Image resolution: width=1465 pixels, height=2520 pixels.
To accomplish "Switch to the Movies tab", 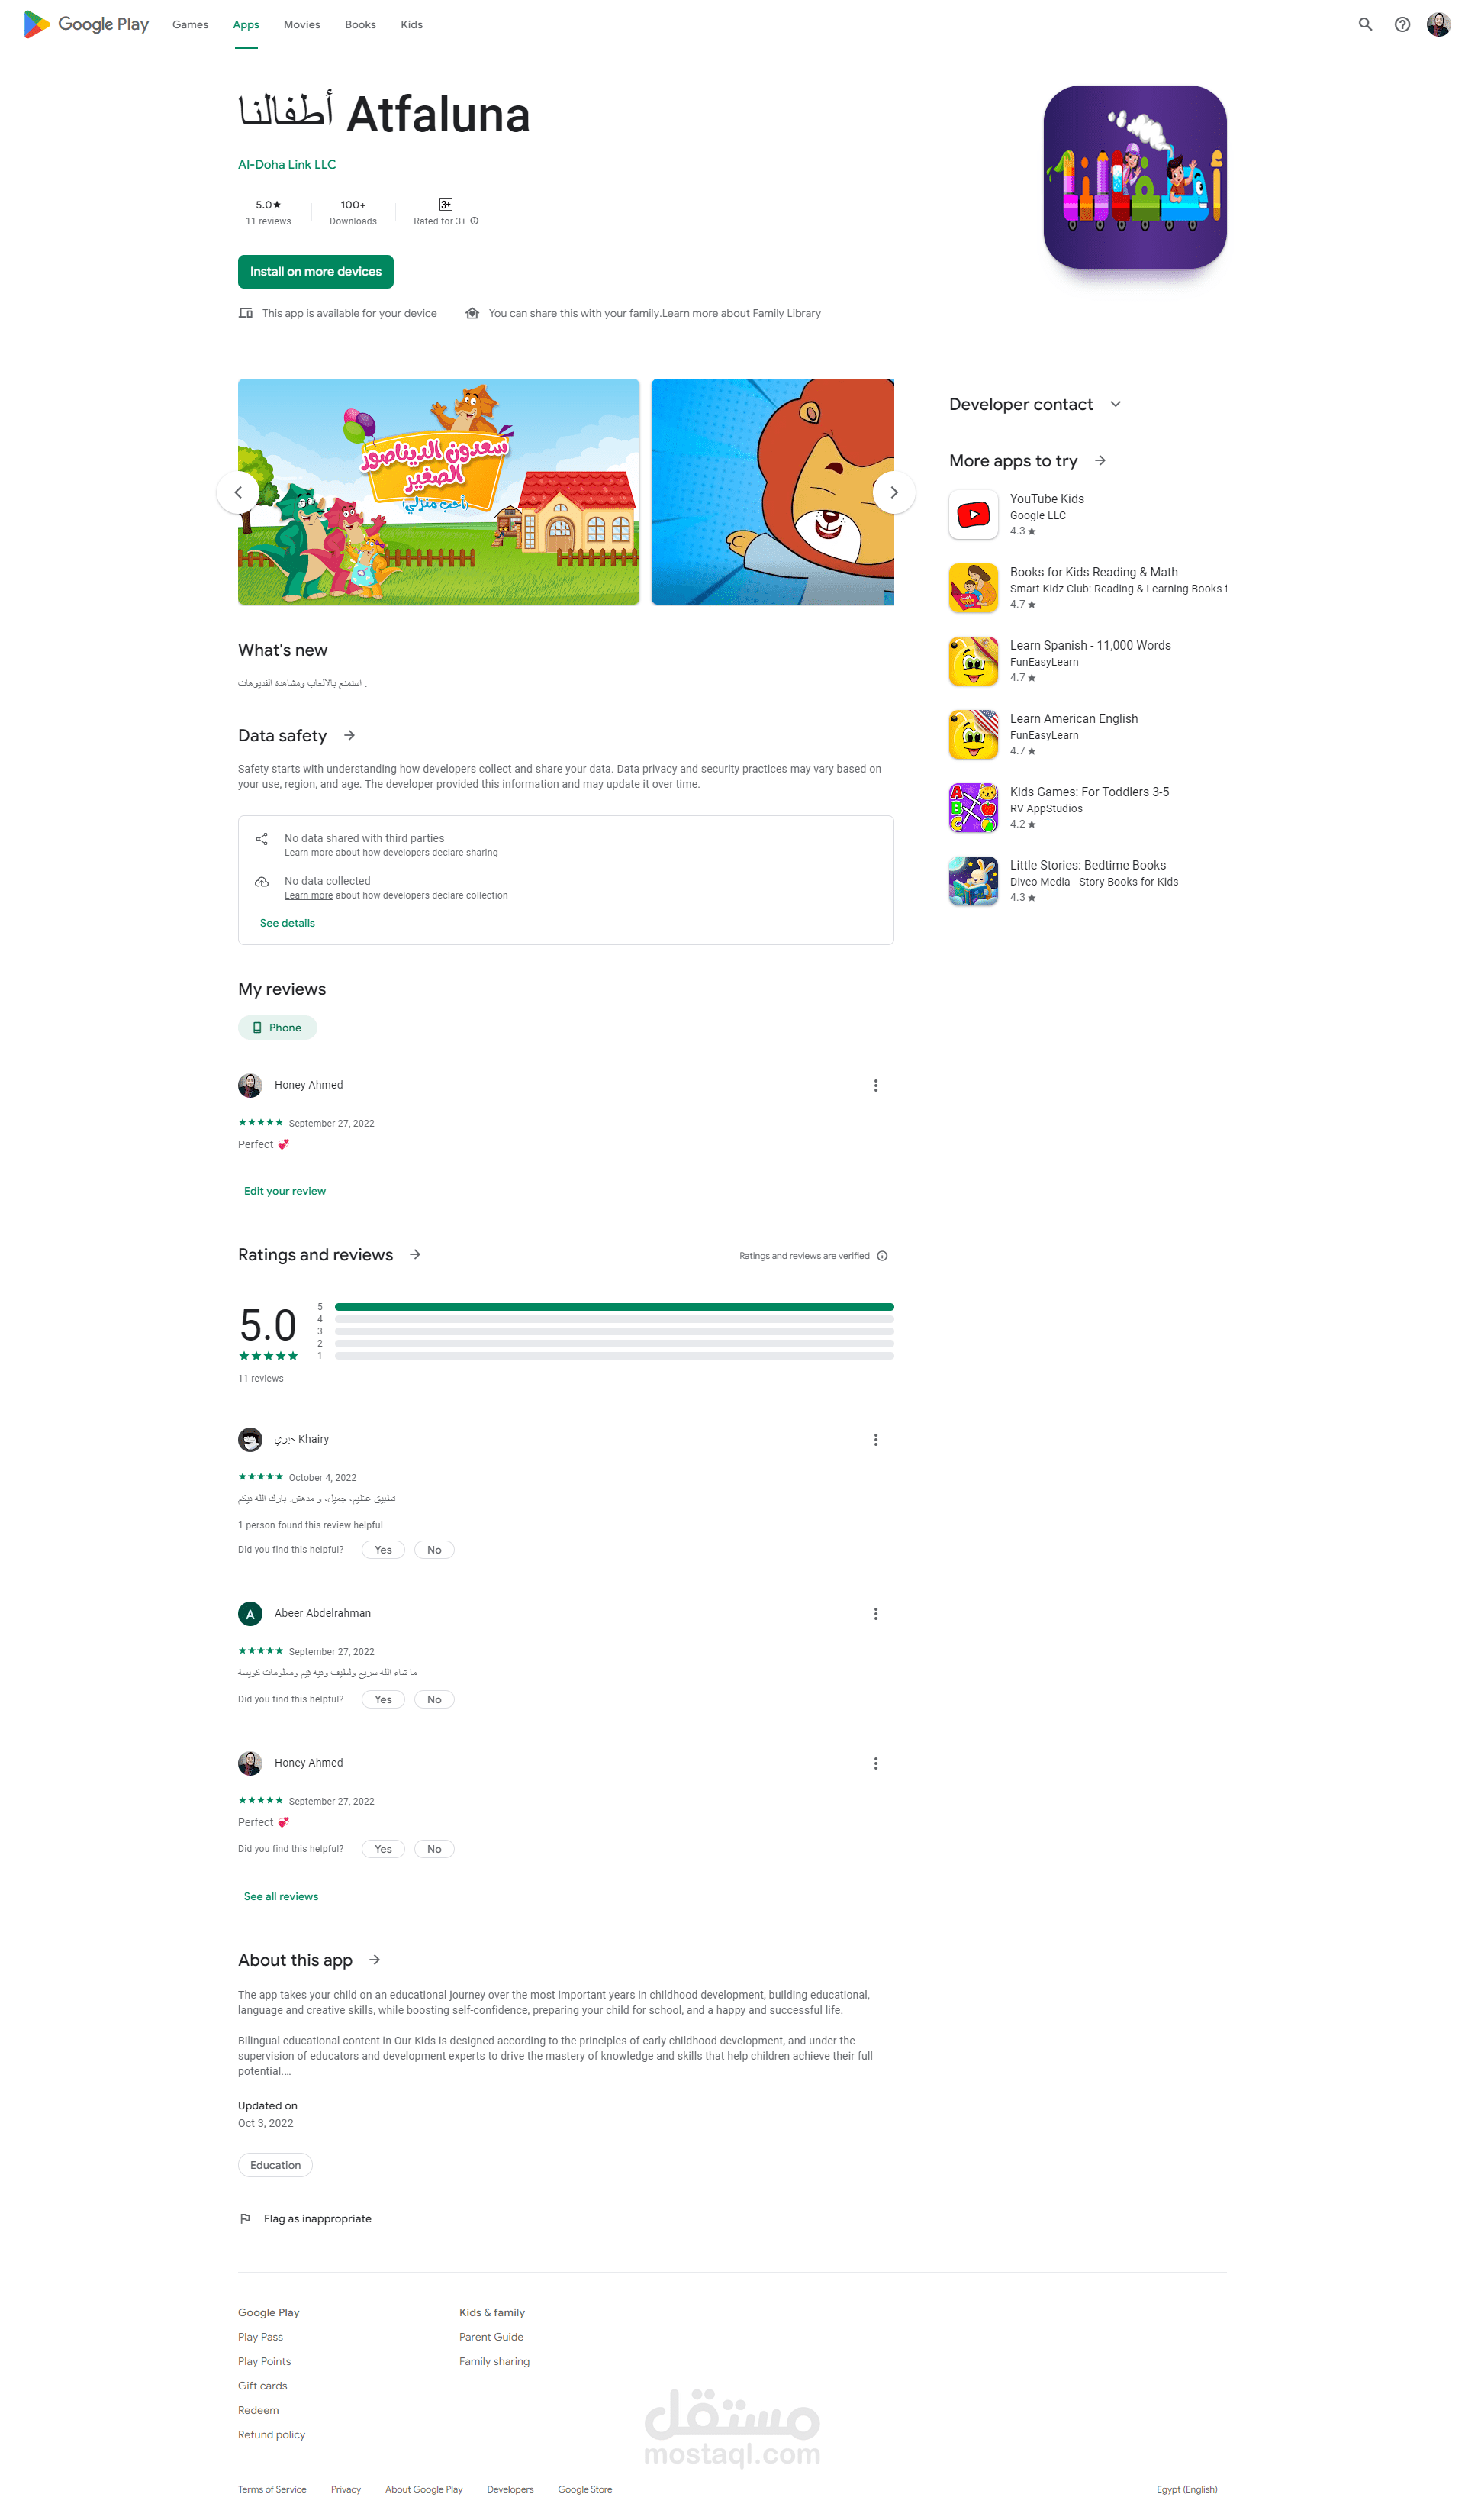I will coord(302,24).
